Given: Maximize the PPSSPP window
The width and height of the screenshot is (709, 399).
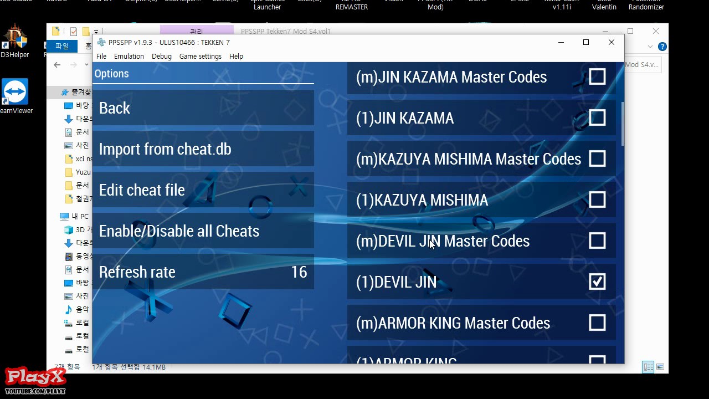Looking at the screenshot, I should point(586,42).
